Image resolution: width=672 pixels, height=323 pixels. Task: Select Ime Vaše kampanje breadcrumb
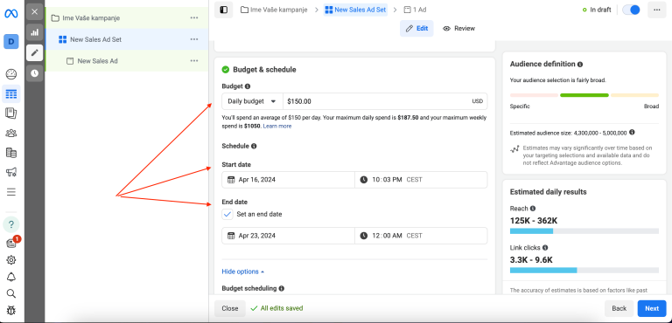(x=274, y=10)
